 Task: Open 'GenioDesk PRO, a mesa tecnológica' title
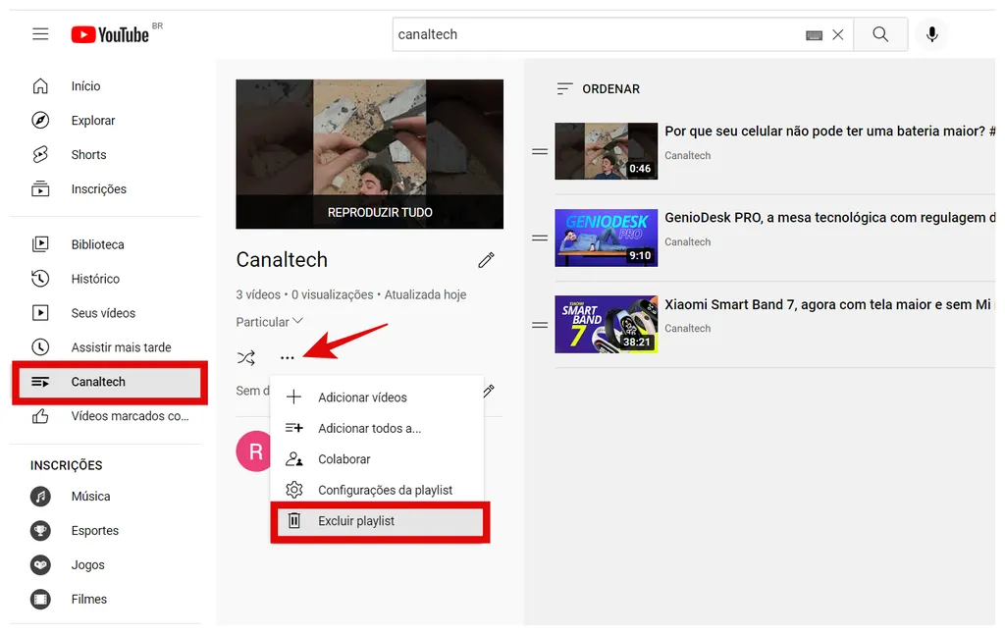[829, 217]
